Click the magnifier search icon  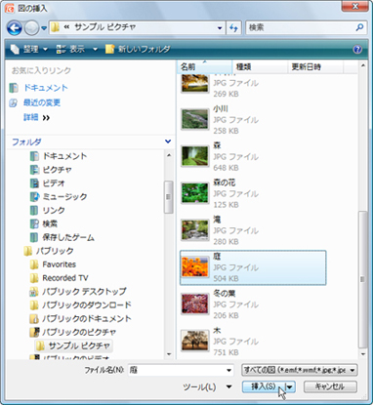click(359, 27)
